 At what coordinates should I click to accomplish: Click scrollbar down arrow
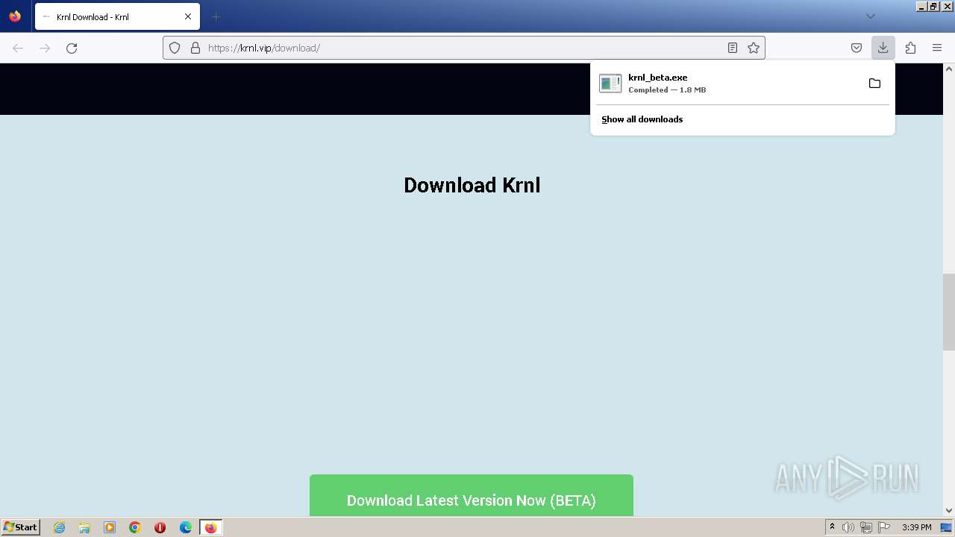pos(949,511)
